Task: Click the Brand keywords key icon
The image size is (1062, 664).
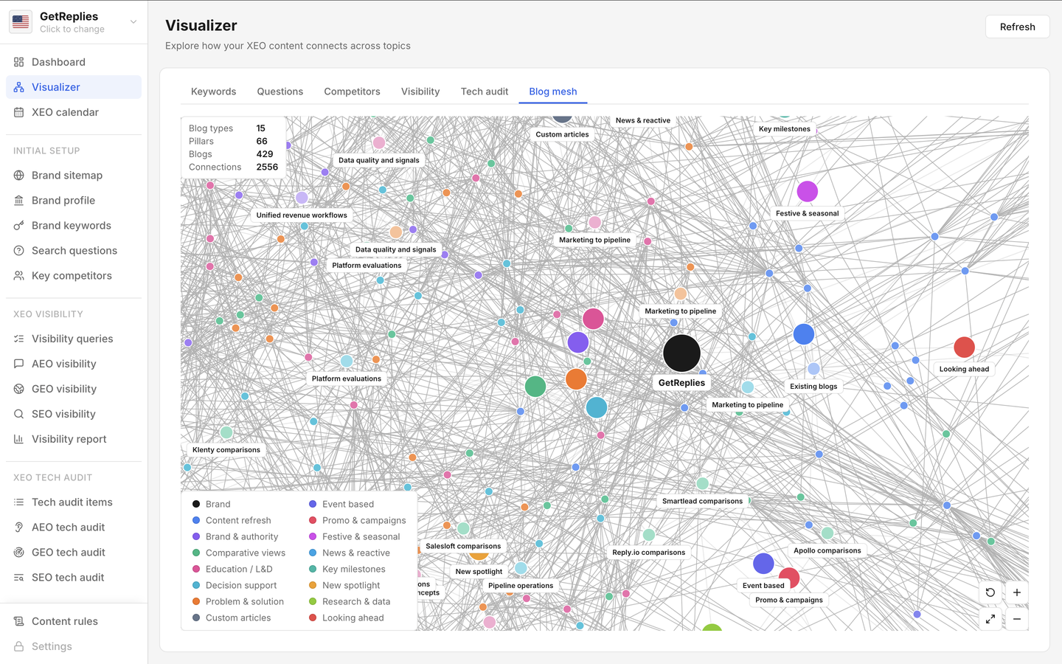Action: click(x=19, y=226)
